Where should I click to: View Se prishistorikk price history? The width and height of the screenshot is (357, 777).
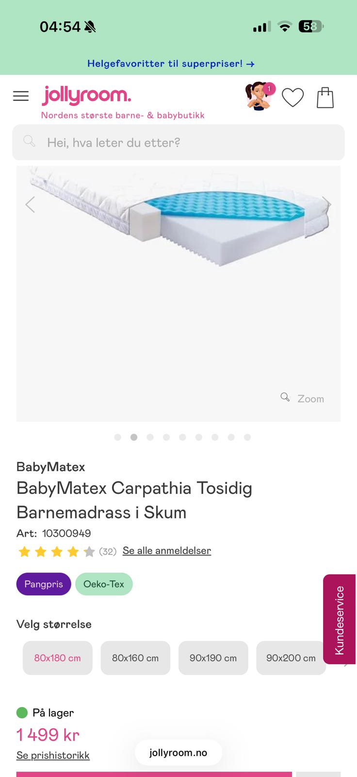(x=53, y=755)
